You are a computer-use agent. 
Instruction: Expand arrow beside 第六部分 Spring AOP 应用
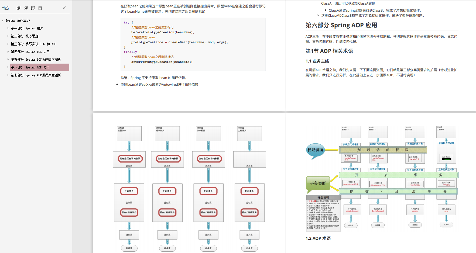click(8, 67)
